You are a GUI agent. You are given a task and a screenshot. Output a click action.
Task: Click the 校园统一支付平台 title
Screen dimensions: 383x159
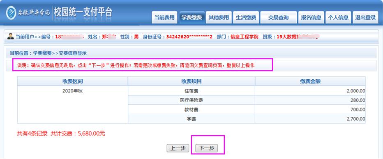pos(83,12)
